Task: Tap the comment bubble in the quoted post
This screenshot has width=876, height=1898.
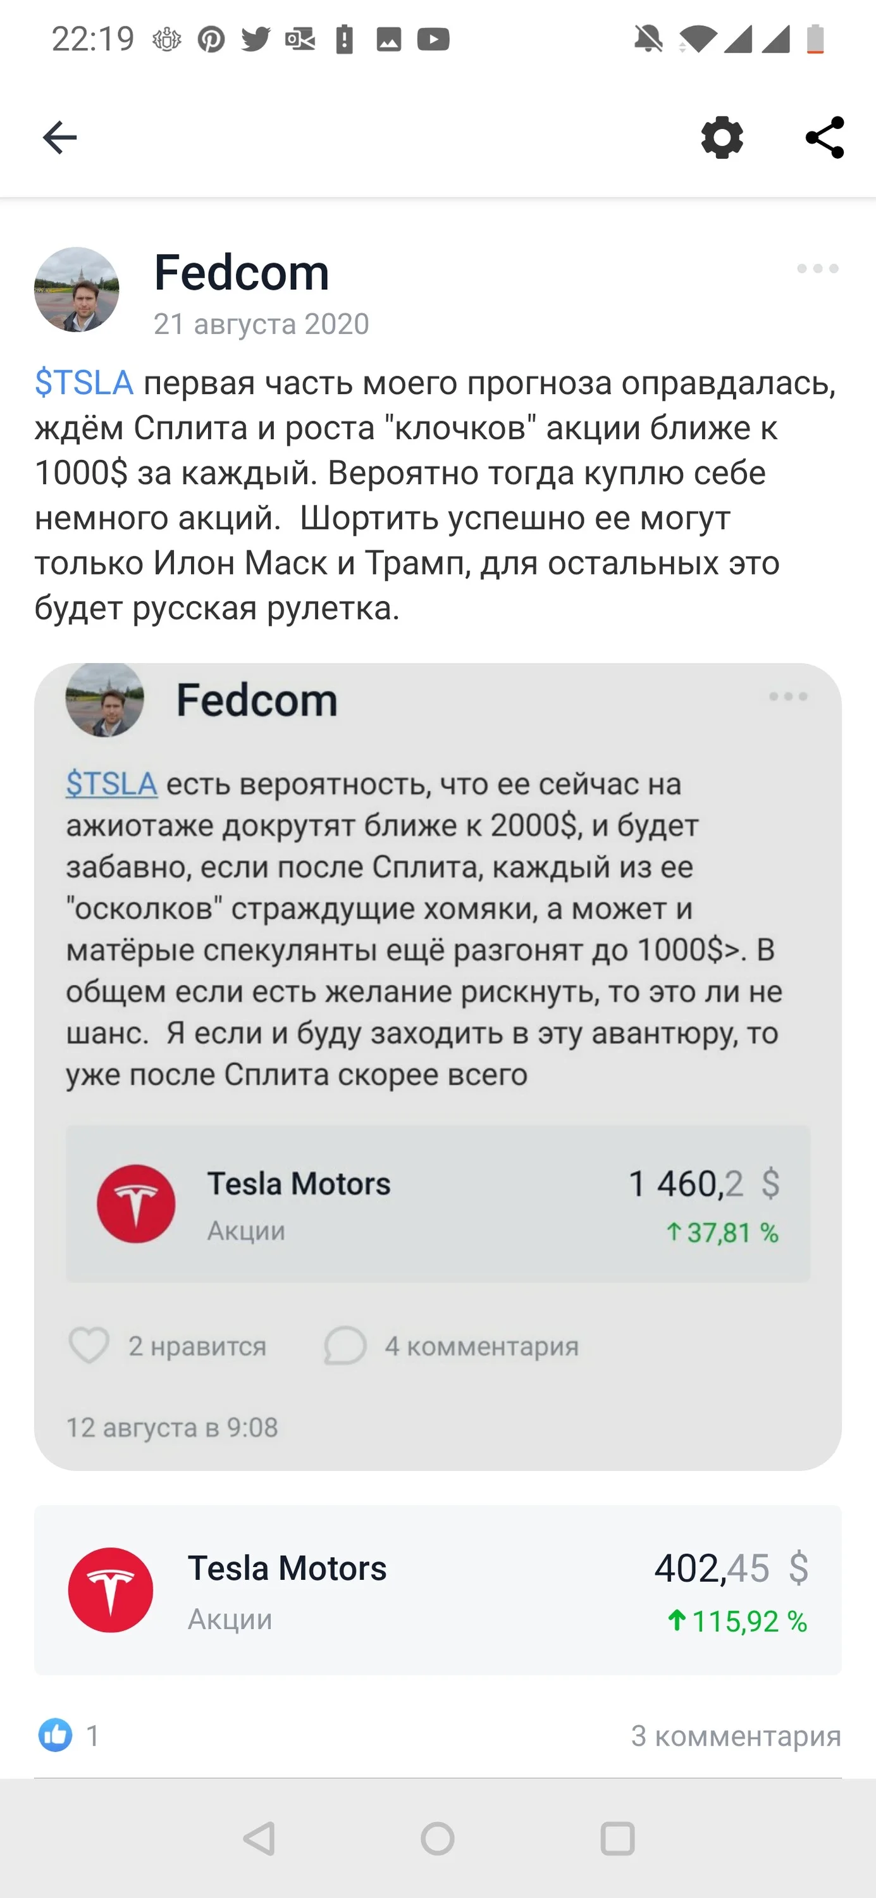Action: (x=345, y=1346)
